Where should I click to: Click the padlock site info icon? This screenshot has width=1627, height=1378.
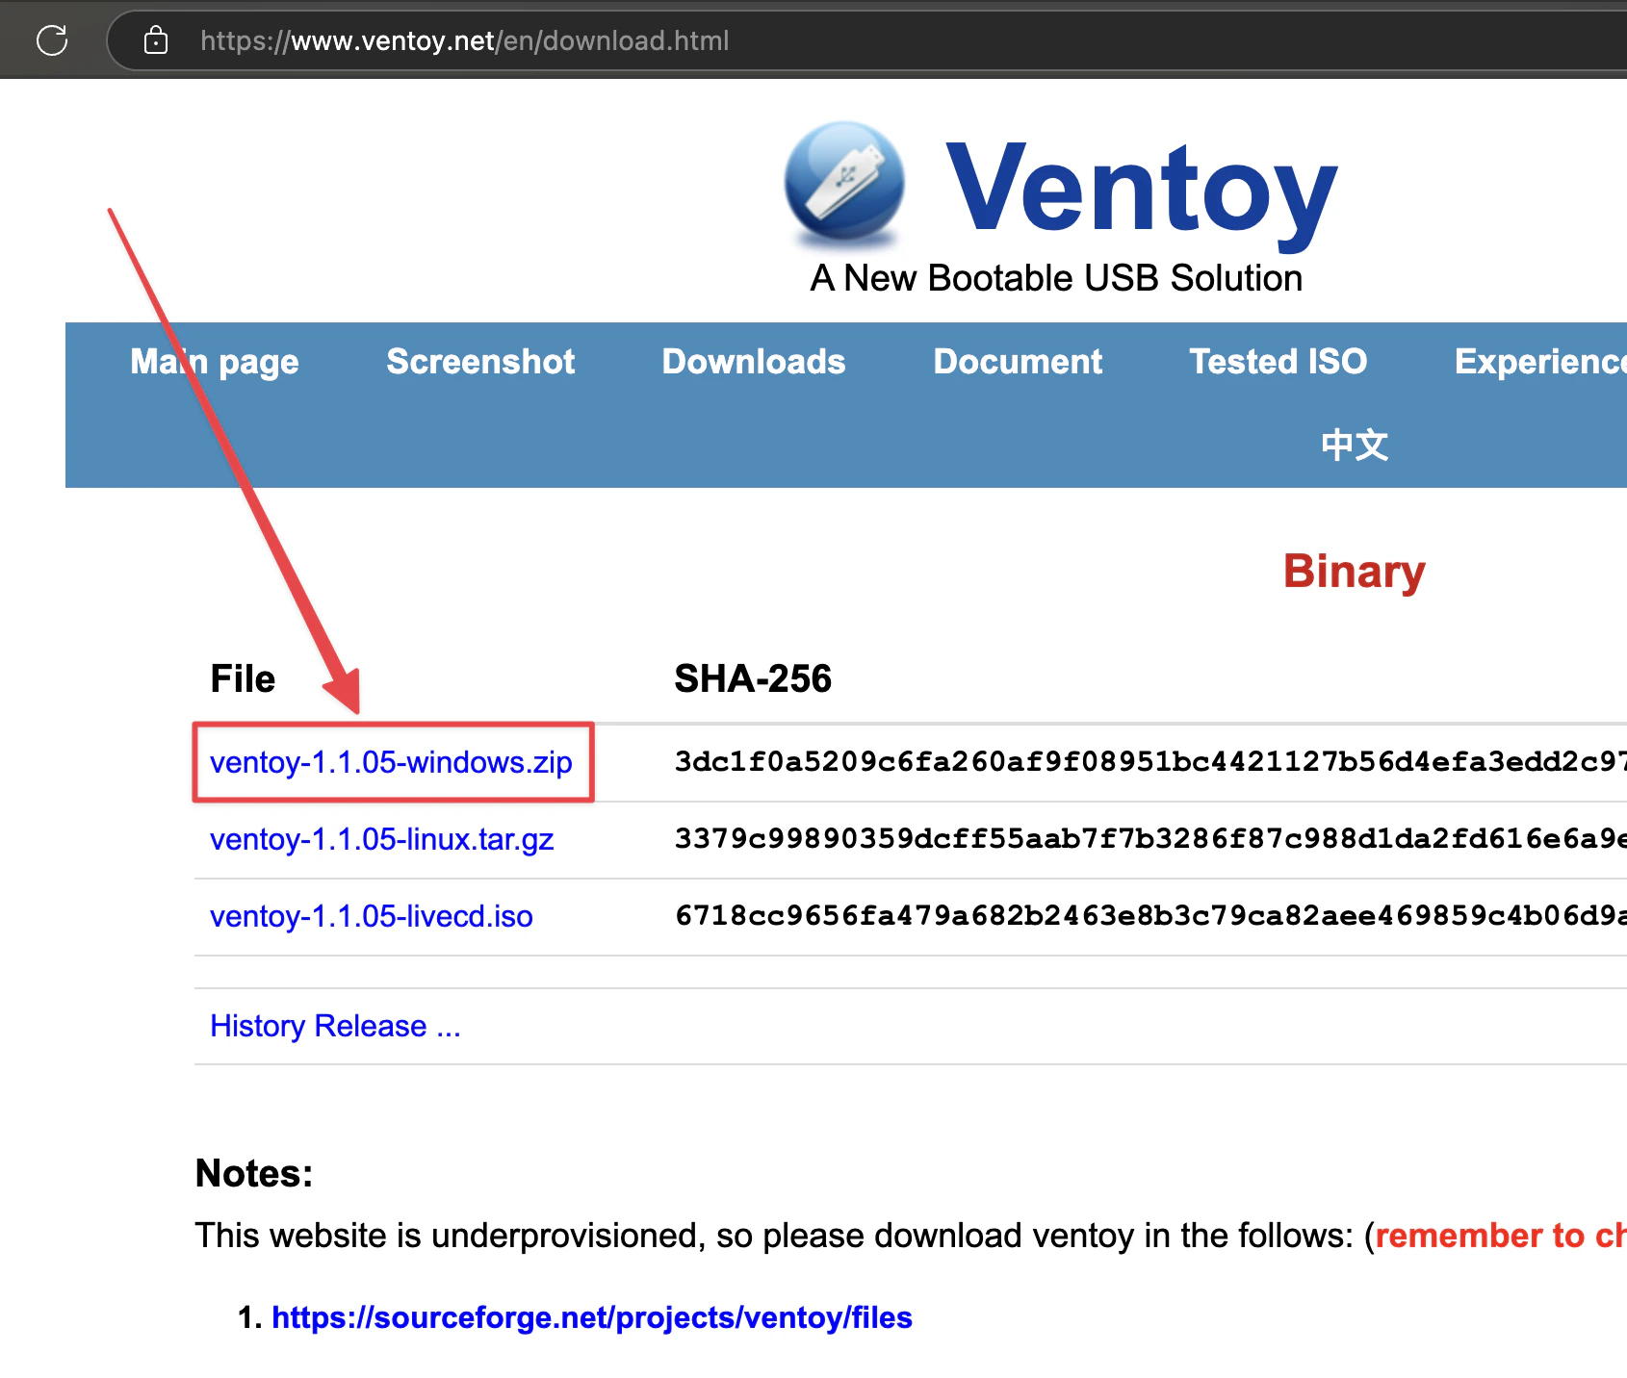[x=156, y=40]
